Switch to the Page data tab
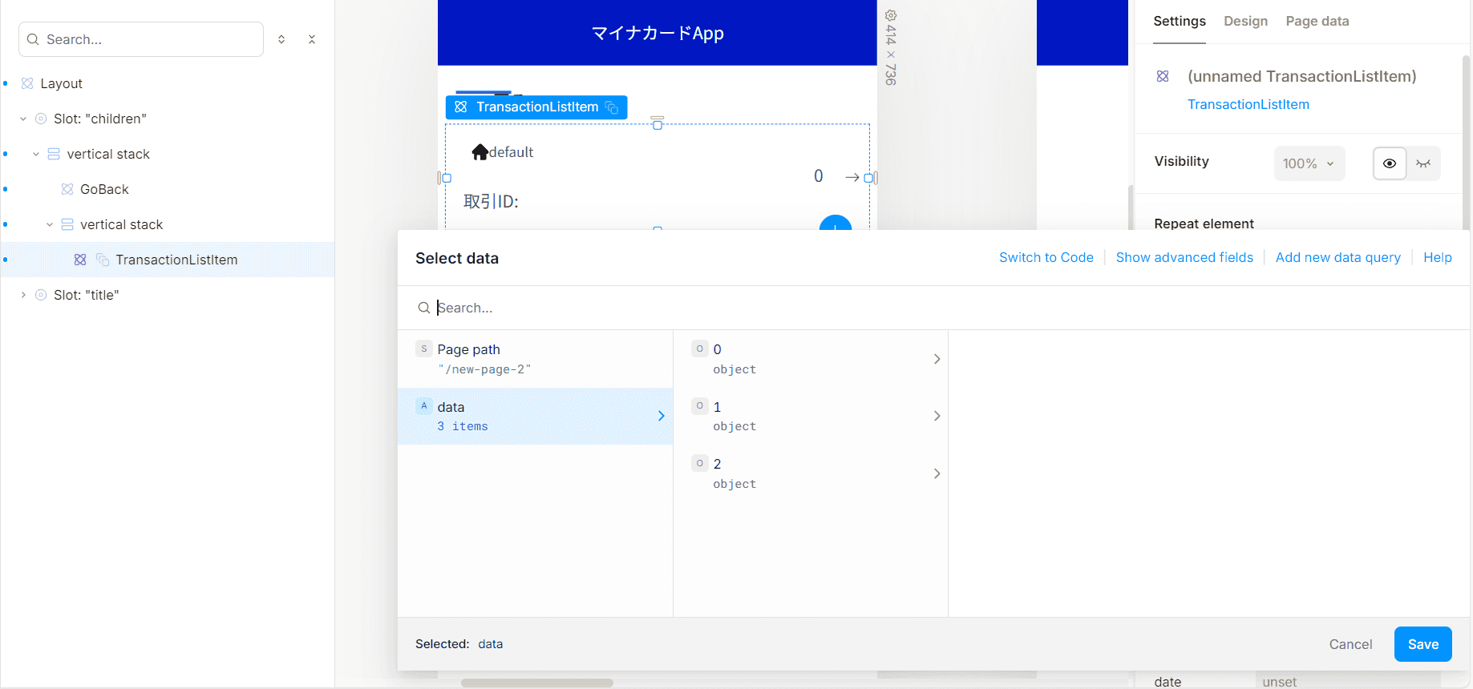 pyautogui.click(x=1317, y=22)
